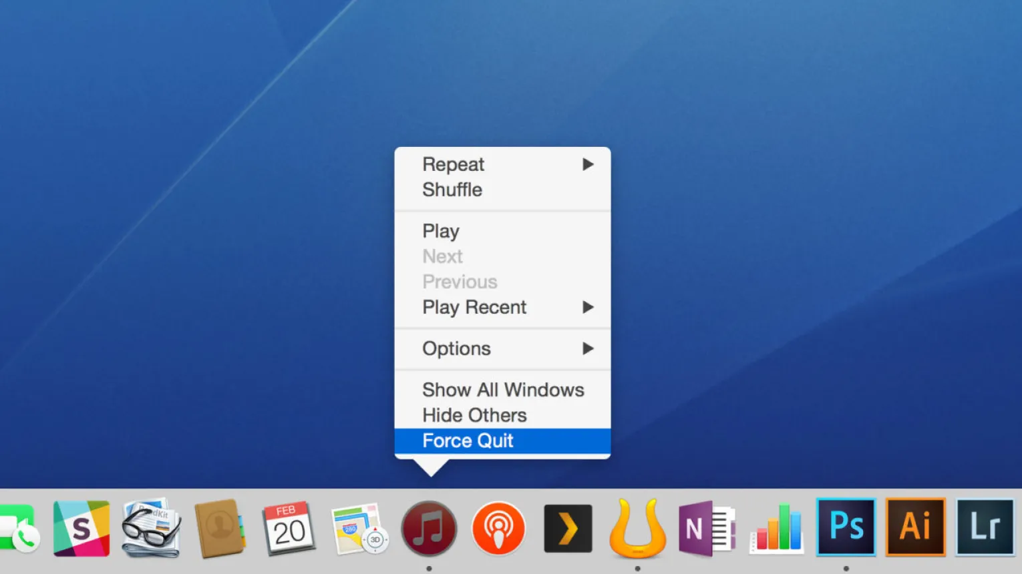Viewport: 1022px width, 574px height.
Task: Open the ReadKit app icon
Action: [x=152, y=527]
